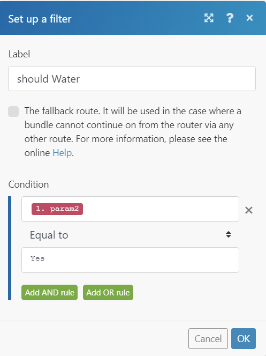This screenshot has height=356, width=266.
Task: Click the value field containing Yes
Action: point(130,260)
